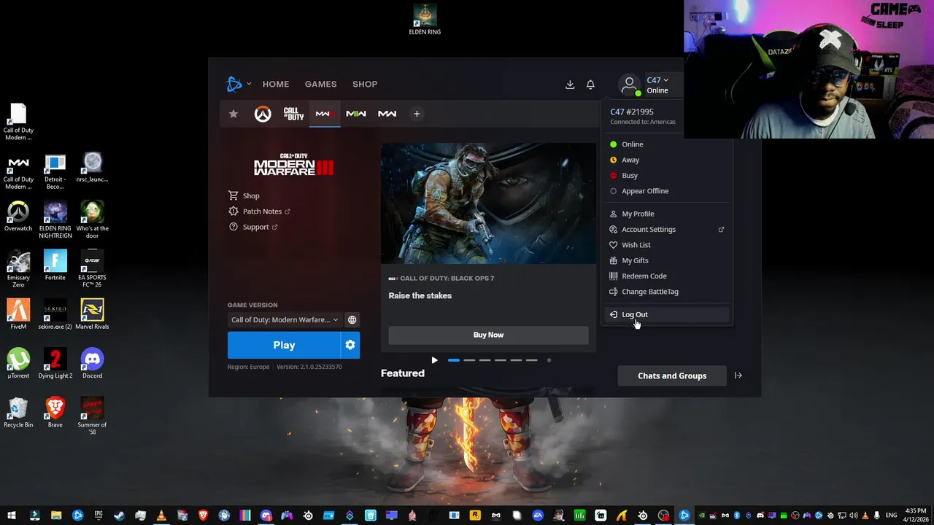The image size is (934, 525).
Task: Open Account Settings menu item
Action: [x=667, y=230]
